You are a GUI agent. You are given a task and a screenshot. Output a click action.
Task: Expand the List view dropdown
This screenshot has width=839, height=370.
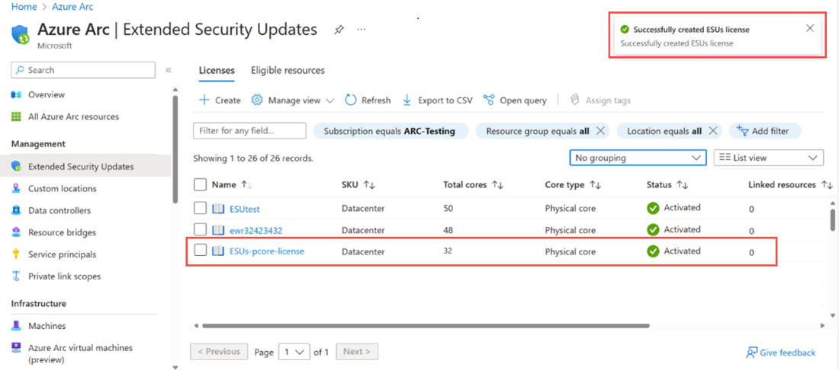click(768, 158)
